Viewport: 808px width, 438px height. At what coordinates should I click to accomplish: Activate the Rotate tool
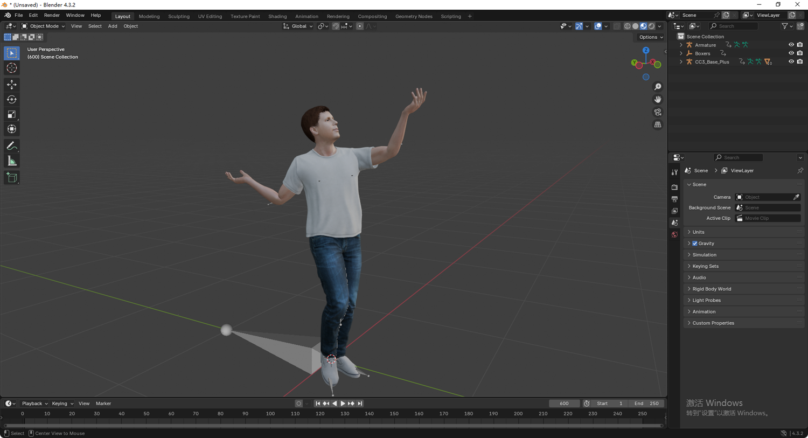pyautogui.click(x=12, y=100)
